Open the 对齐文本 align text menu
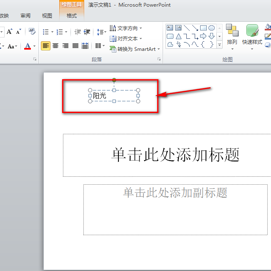The image size is (271, 271). tap(125, 38)
